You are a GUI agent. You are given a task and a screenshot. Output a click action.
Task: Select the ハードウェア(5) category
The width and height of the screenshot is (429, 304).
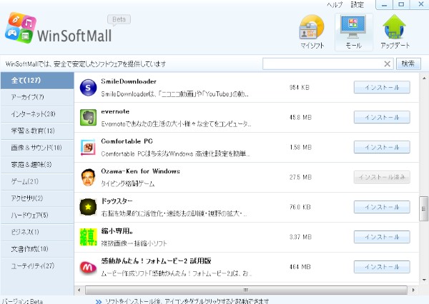37,216
